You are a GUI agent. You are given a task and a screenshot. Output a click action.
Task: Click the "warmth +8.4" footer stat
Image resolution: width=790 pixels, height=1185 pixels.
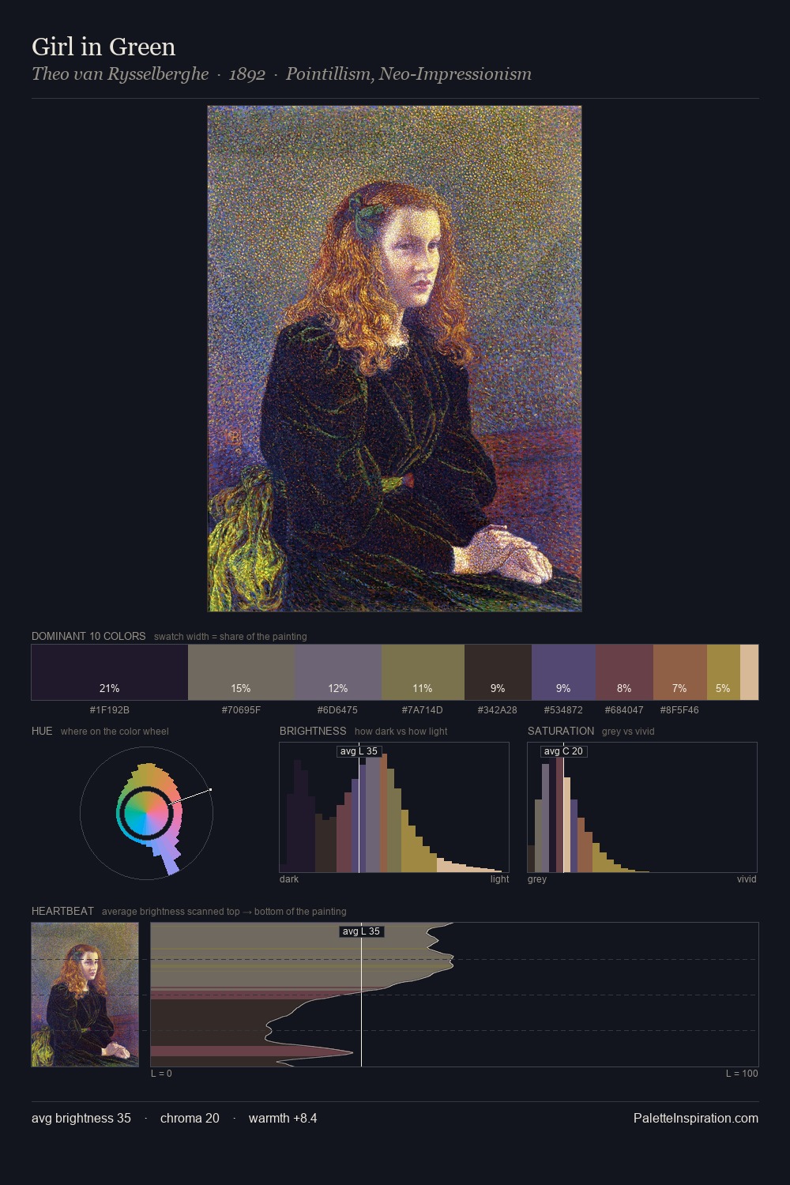tap(283, 1118)
